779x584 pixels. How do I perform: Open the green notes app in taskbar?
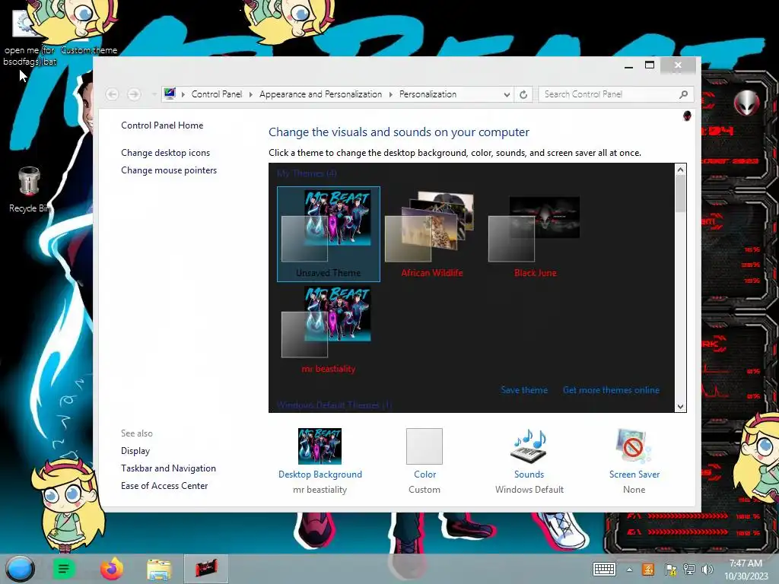click(x=64, y=569)
